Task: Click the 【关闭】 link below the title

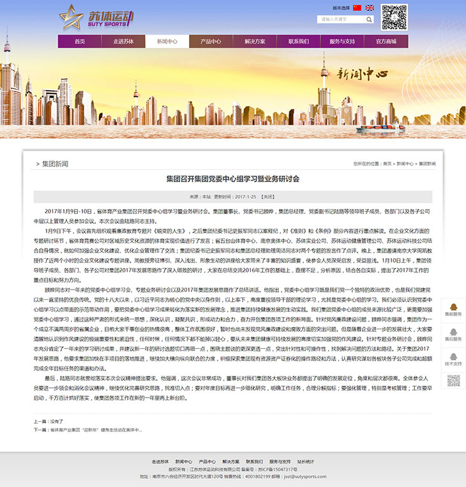Action: [x=267, y=197]
